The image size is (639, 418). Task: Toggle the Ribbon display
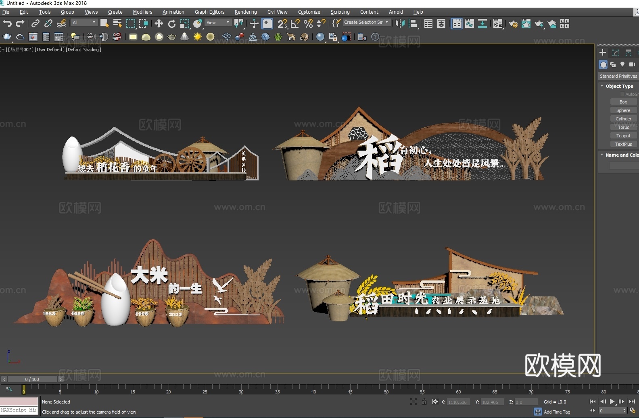(x=457, y=24)
